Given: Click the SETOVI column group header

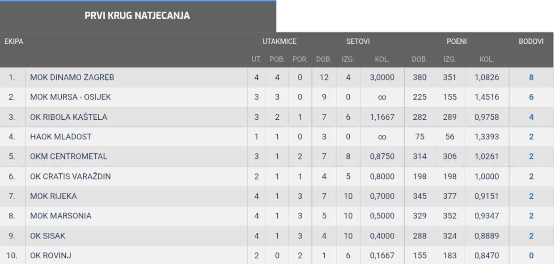Looking at the screenshot, I should pos(359,42).
